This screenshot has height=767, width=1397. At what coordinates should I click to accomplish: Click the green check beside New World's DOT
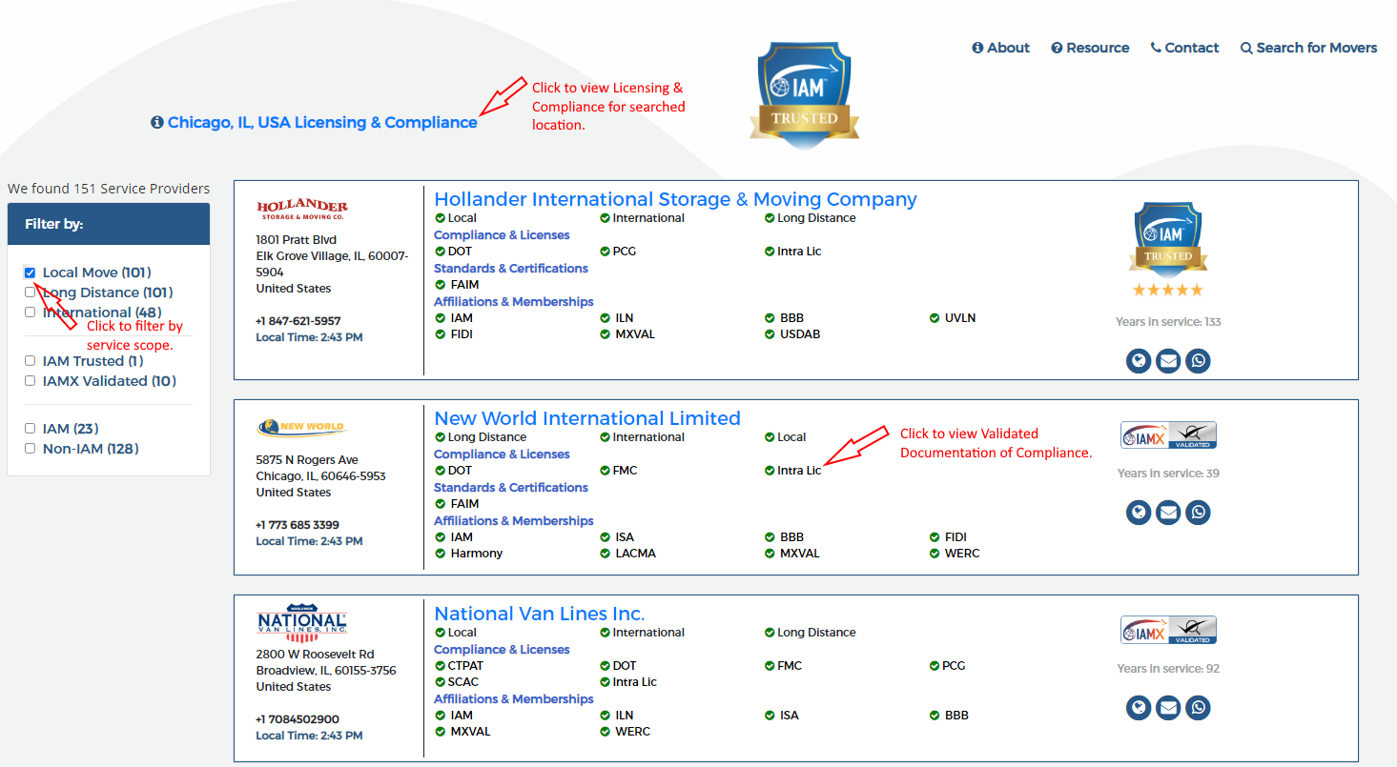[440, 471]
